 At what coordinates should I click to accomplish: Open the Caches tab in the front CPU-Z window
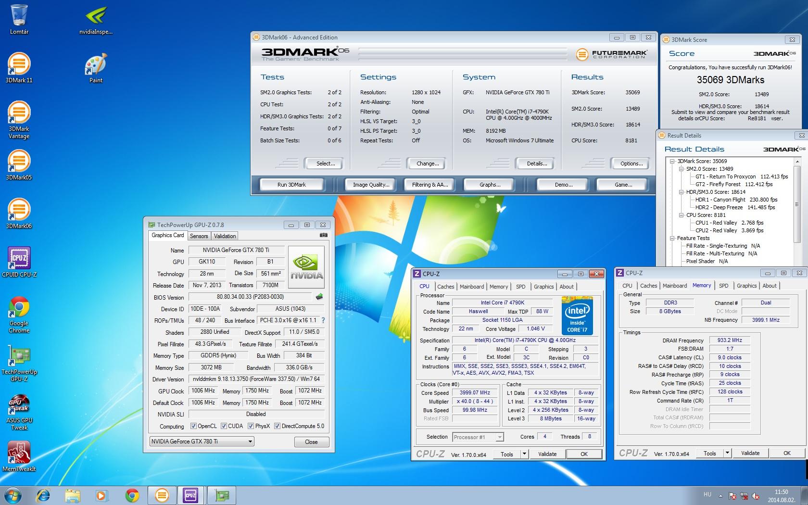click(446, 287)
